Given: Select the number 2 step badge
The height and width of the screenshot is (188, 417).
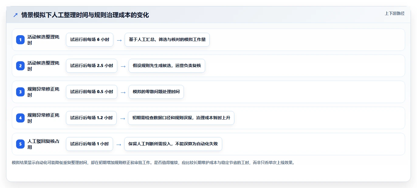Looking at the screenshot, I should 20,66.
